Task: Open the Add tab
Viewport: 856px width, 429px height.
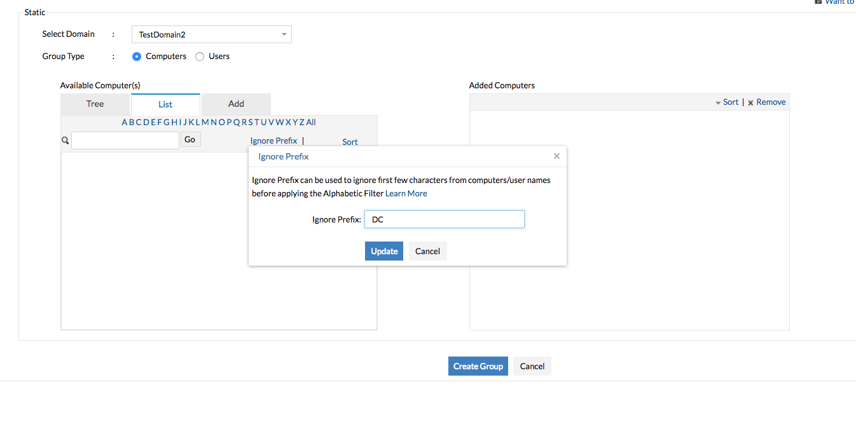Action: [236, 104]
